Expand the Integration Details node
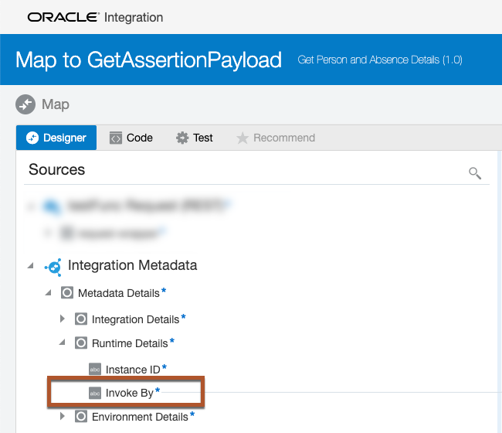The width and height of the screenshot is (502, 433). (x=63, y=319)
